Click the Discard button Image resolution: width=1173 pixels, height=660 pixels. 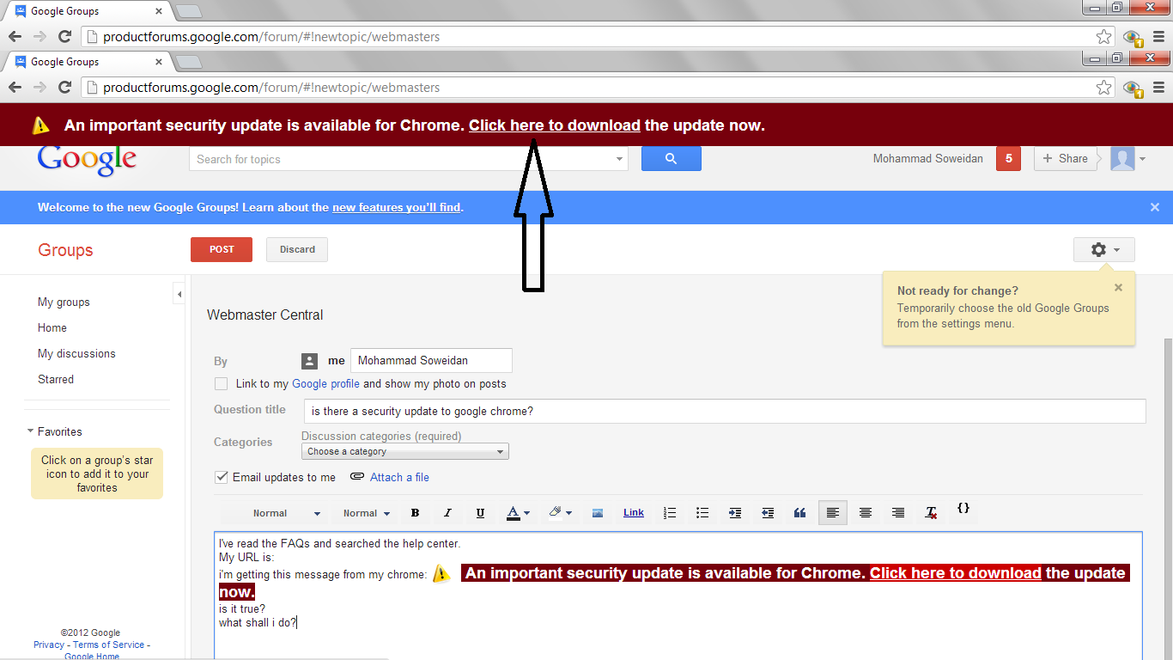pos(297,249)
